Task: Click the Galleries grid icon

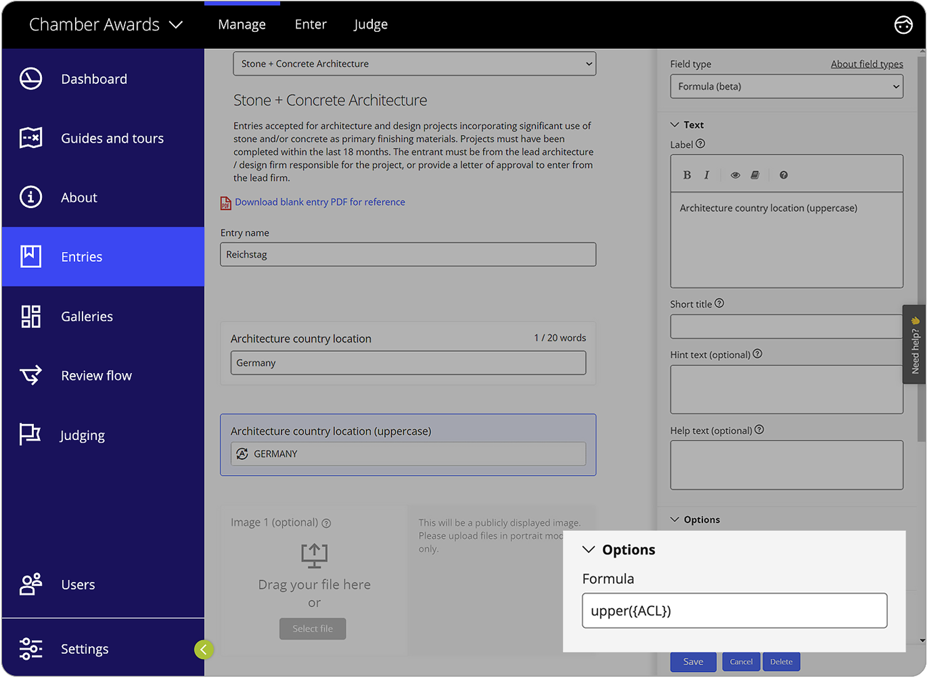Action: [30, 316]
